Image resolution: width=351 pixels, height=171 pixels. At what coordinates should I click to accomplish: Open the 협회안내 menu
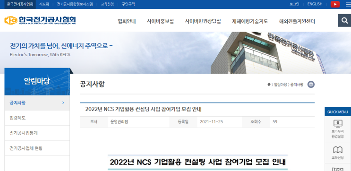point(127,21)
